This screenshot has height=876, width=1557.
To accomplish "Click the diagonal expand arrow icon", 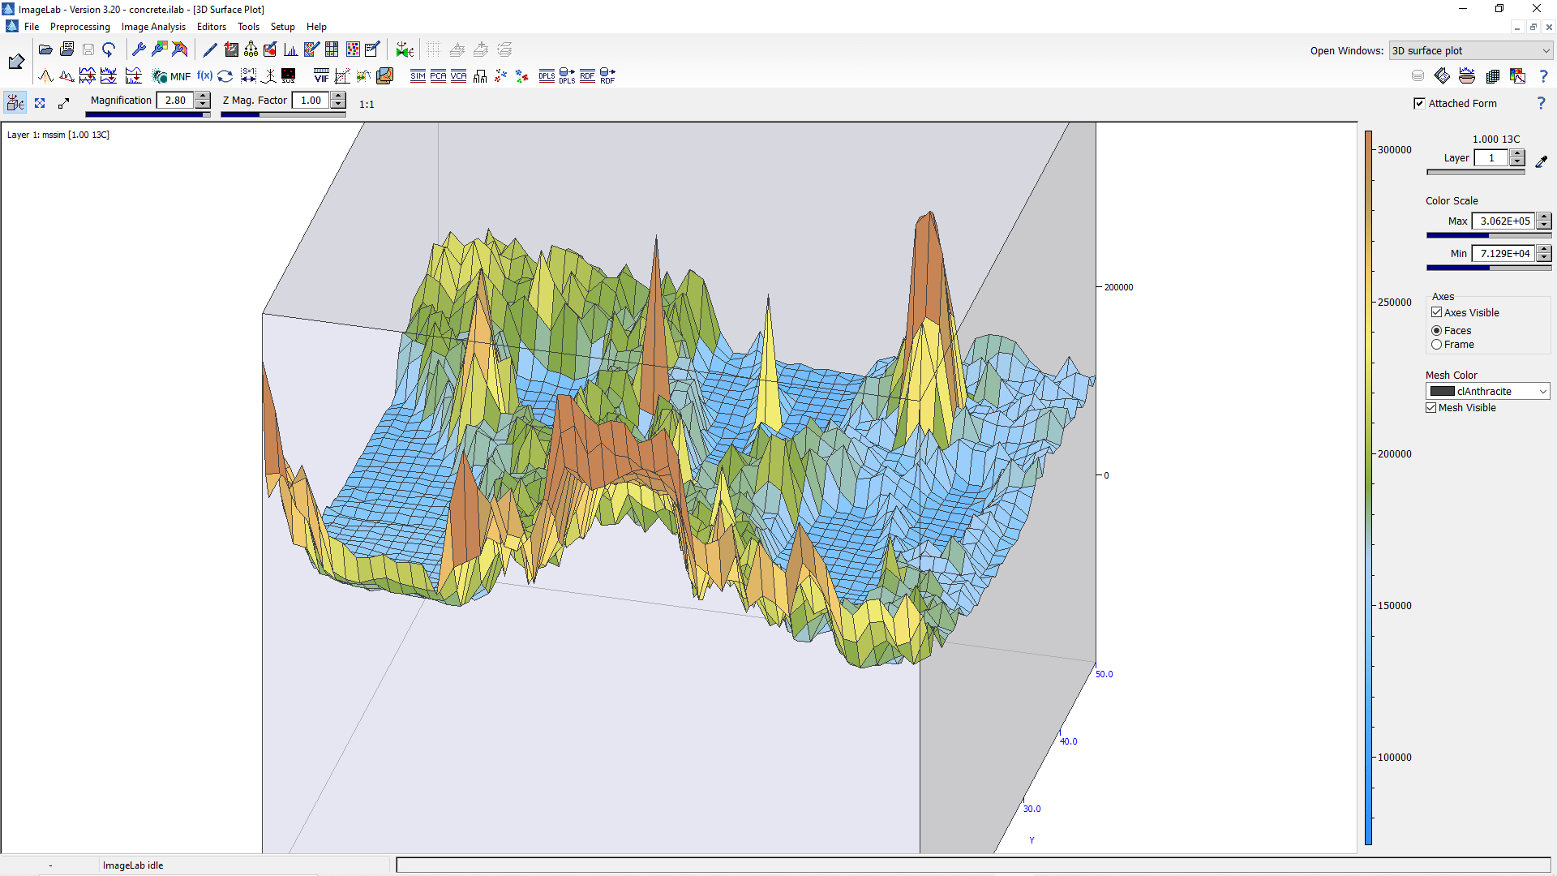I will coord(64,103).
